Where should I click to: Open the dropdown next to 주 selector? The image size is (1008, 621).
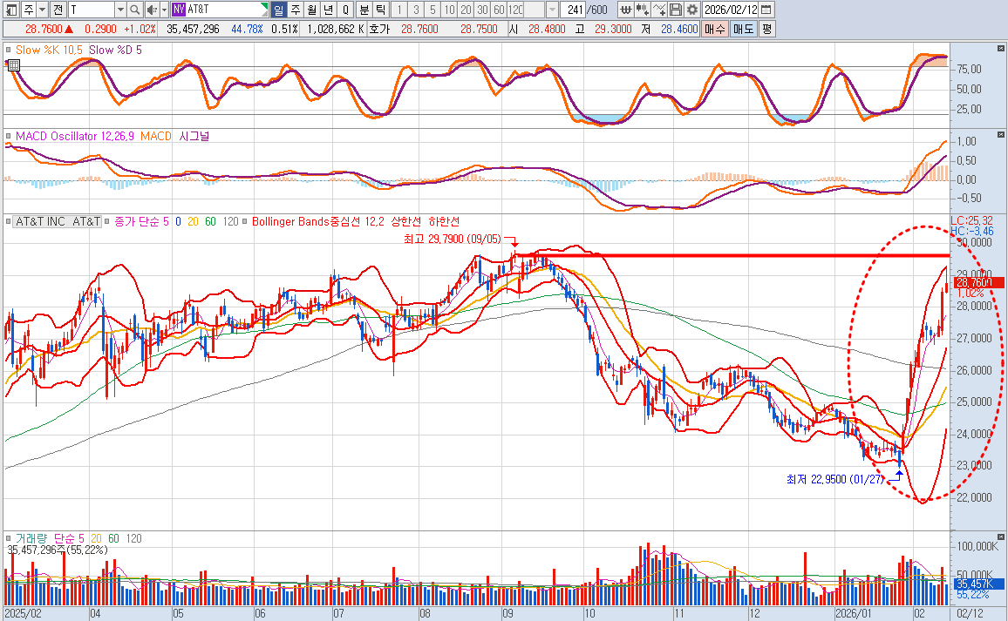41,10
